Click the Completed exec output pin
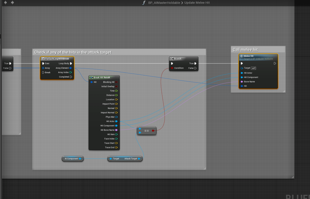 (71, 77)
